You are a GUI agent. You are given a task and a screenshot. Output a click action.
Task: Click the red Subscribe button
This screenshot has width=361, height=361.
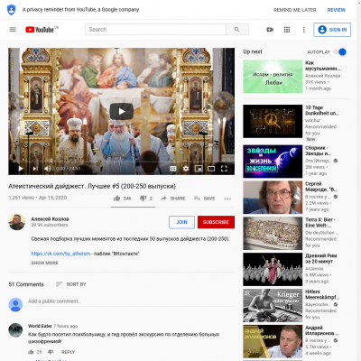pos(216,222)
